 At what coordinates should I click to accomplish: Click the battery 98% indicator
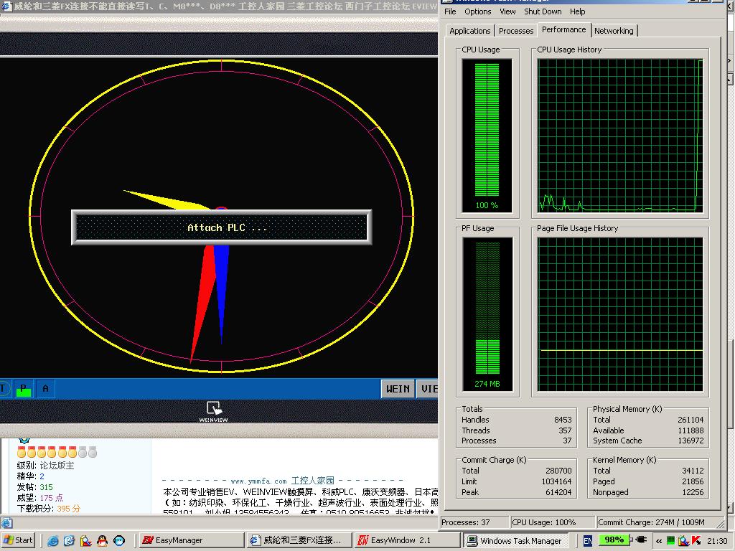point(614,540)
